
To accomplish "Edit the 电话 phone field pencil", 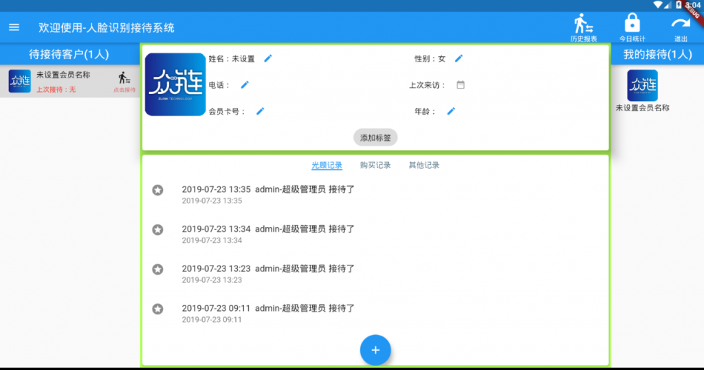I will [x=245, y=85].
